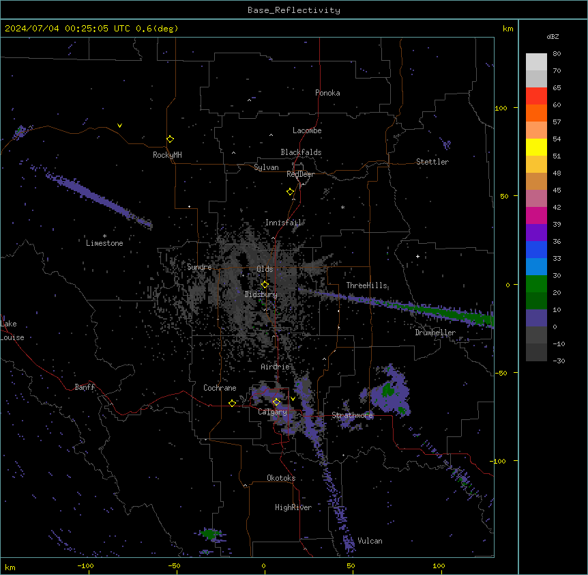Click the Cochrane label

tap(220, 388)
